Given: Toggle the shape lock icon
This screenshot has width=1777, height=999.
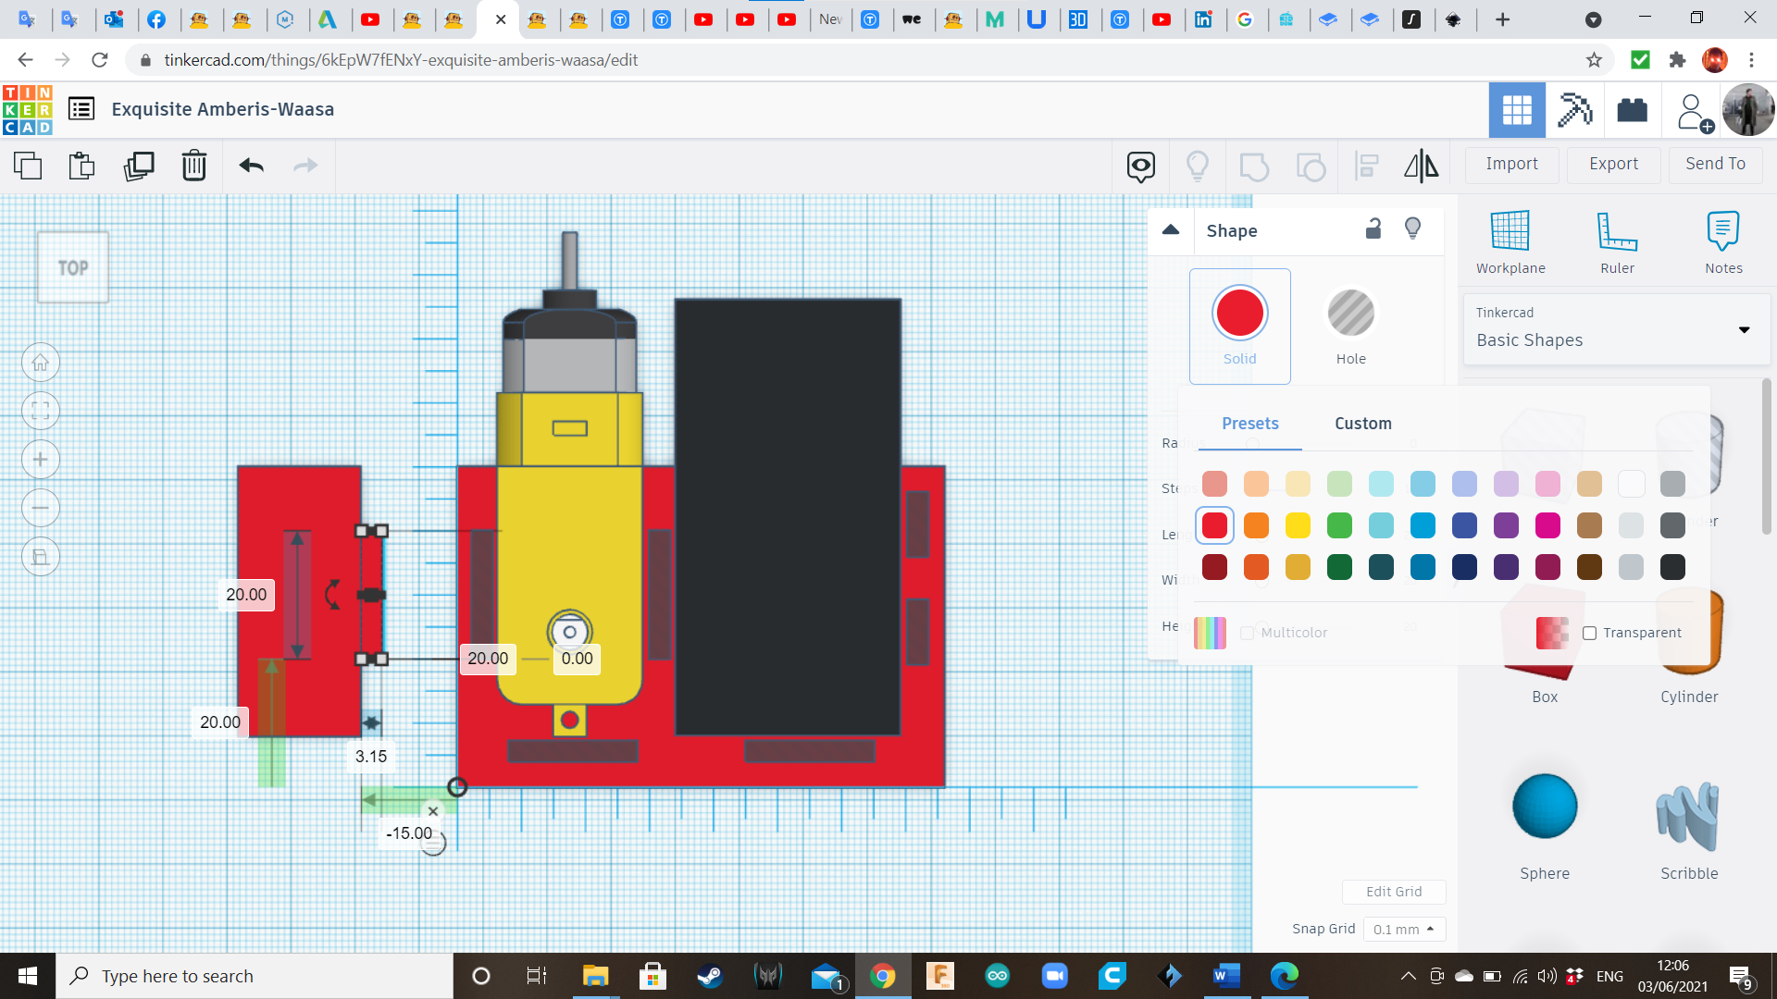Looking at the screenshot, I should click(1373, 229).
